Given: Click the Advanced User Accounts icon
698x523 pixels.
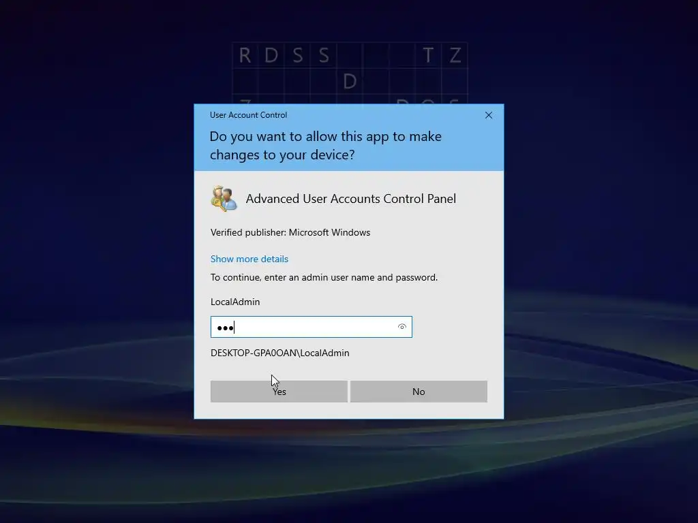Looking at the screenshot, I should (224, 198).
